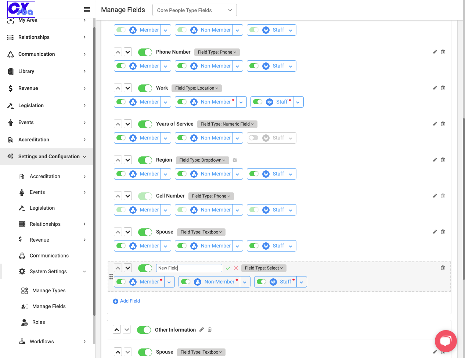Toggle the Phone Number field off
Screen dimensions: 465x358
145,52
